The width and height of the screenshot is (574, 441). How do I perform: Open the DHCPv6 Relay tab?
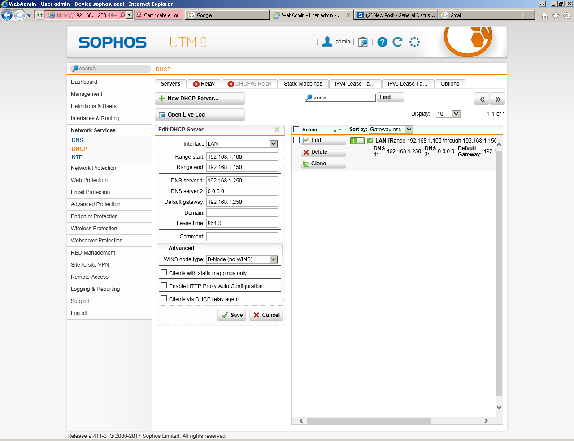click(250, 84)
